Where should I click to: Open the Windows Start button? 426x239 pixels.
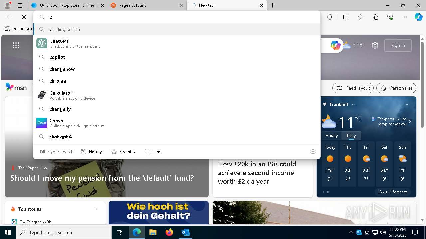(8, 232)
